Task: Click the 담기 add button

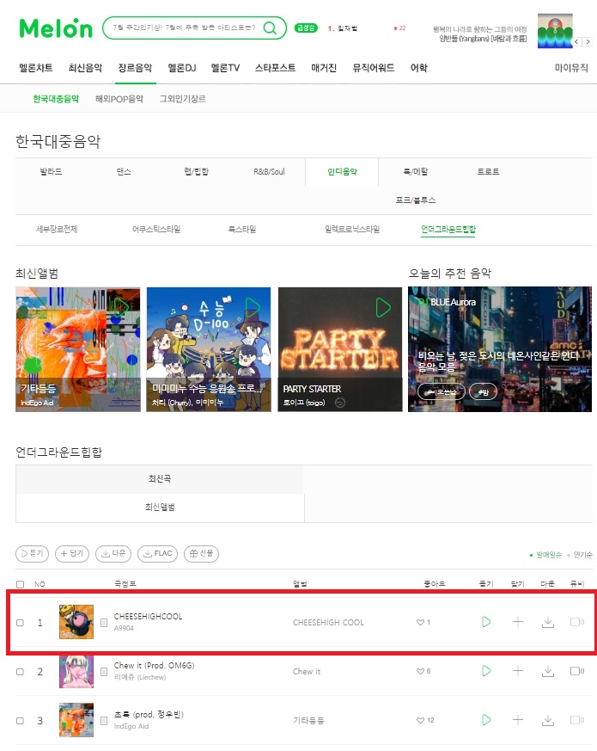Action: tap(72, 553)
